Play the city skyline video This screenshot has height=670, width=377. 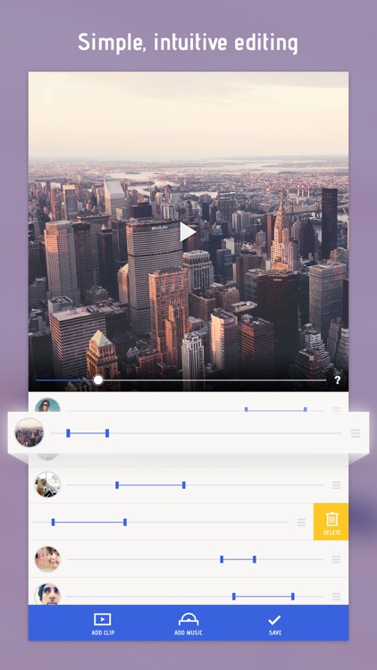[x=188, y=232]
